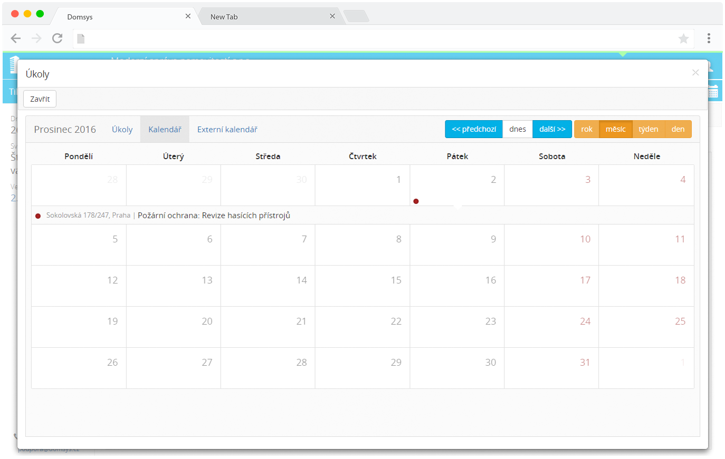Switch to týden view
The height and width of the screenshot is (459, 725).
tap(648, 129)
